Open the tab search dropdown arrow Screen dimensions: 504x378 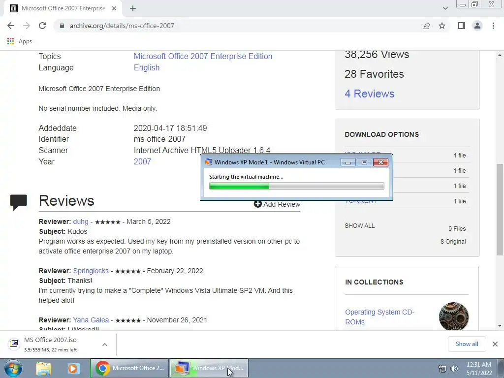[x=445, y=8]
